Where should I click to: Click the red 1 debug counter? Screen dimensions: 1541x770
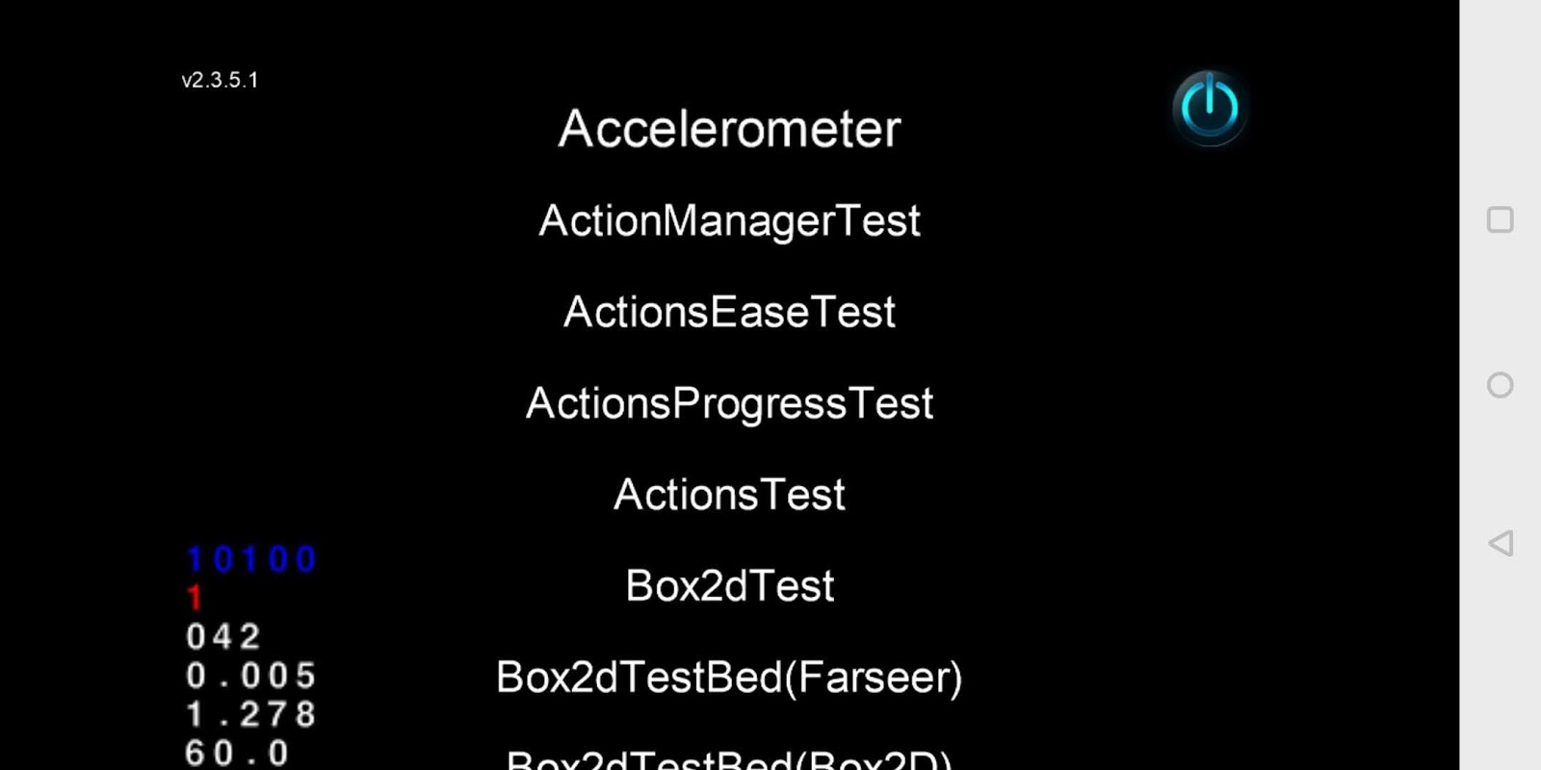[195, 598]
